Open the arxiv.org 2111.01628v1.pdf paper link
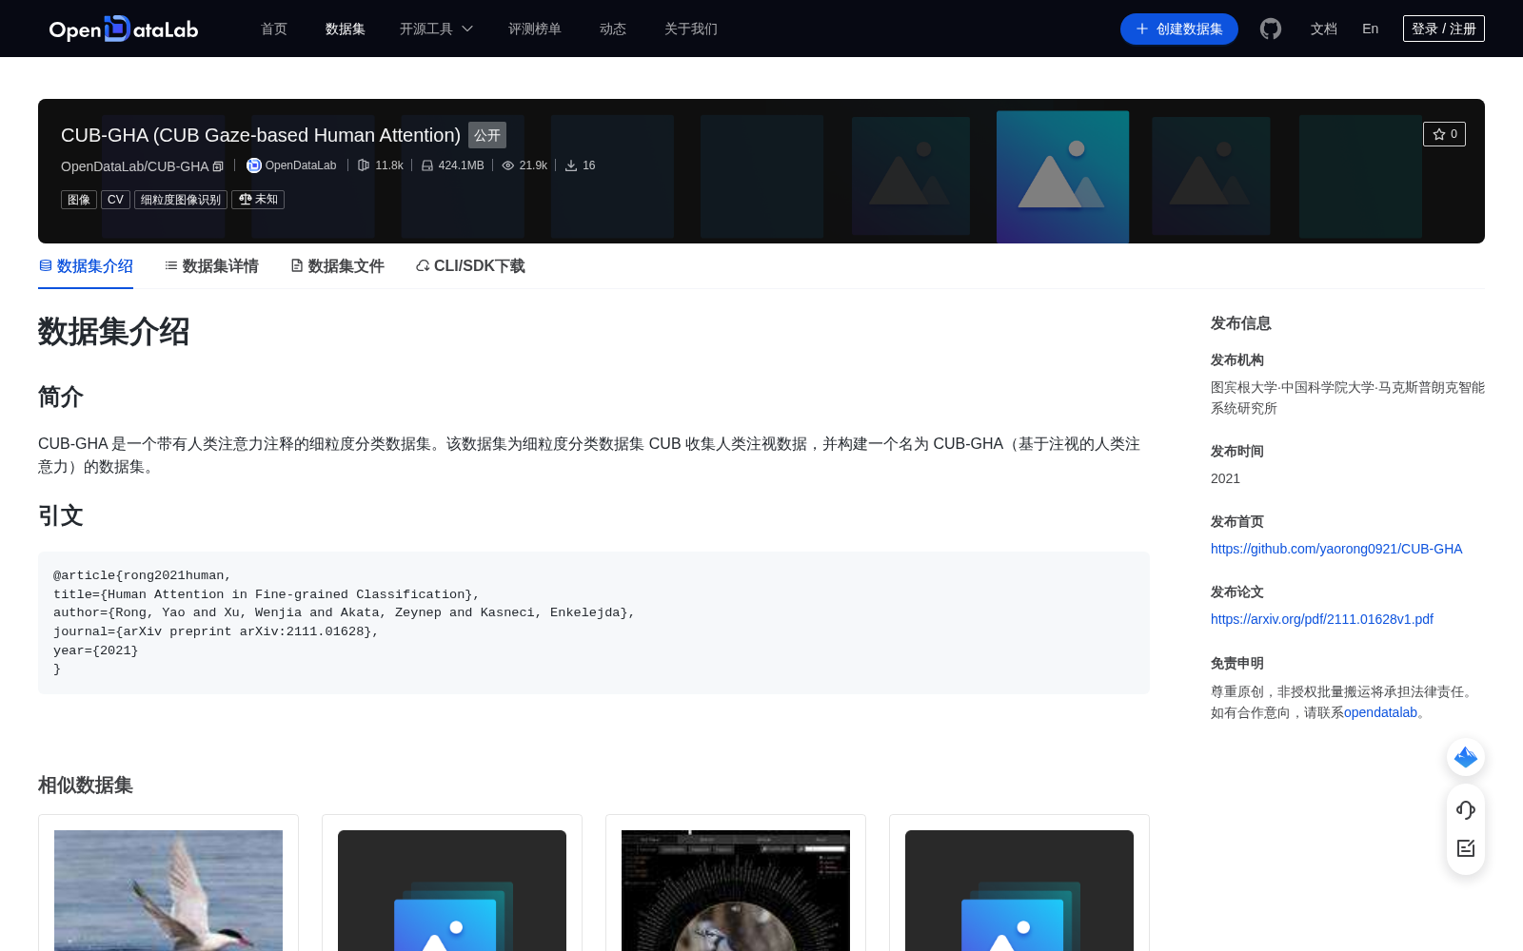This screenshot has height=951, width=1523. 1322,619
